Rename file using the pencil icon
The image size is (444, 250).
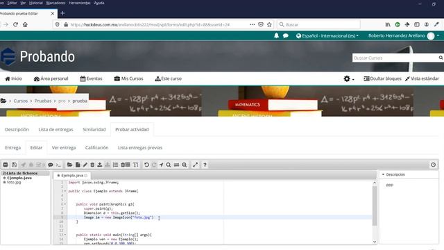click(x=85, y=165)
